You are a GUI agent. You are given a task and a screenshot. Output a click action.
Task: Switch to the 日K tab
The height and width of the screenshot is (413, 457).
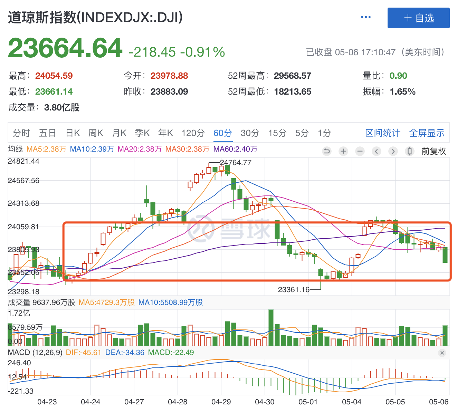pos(73,133)
